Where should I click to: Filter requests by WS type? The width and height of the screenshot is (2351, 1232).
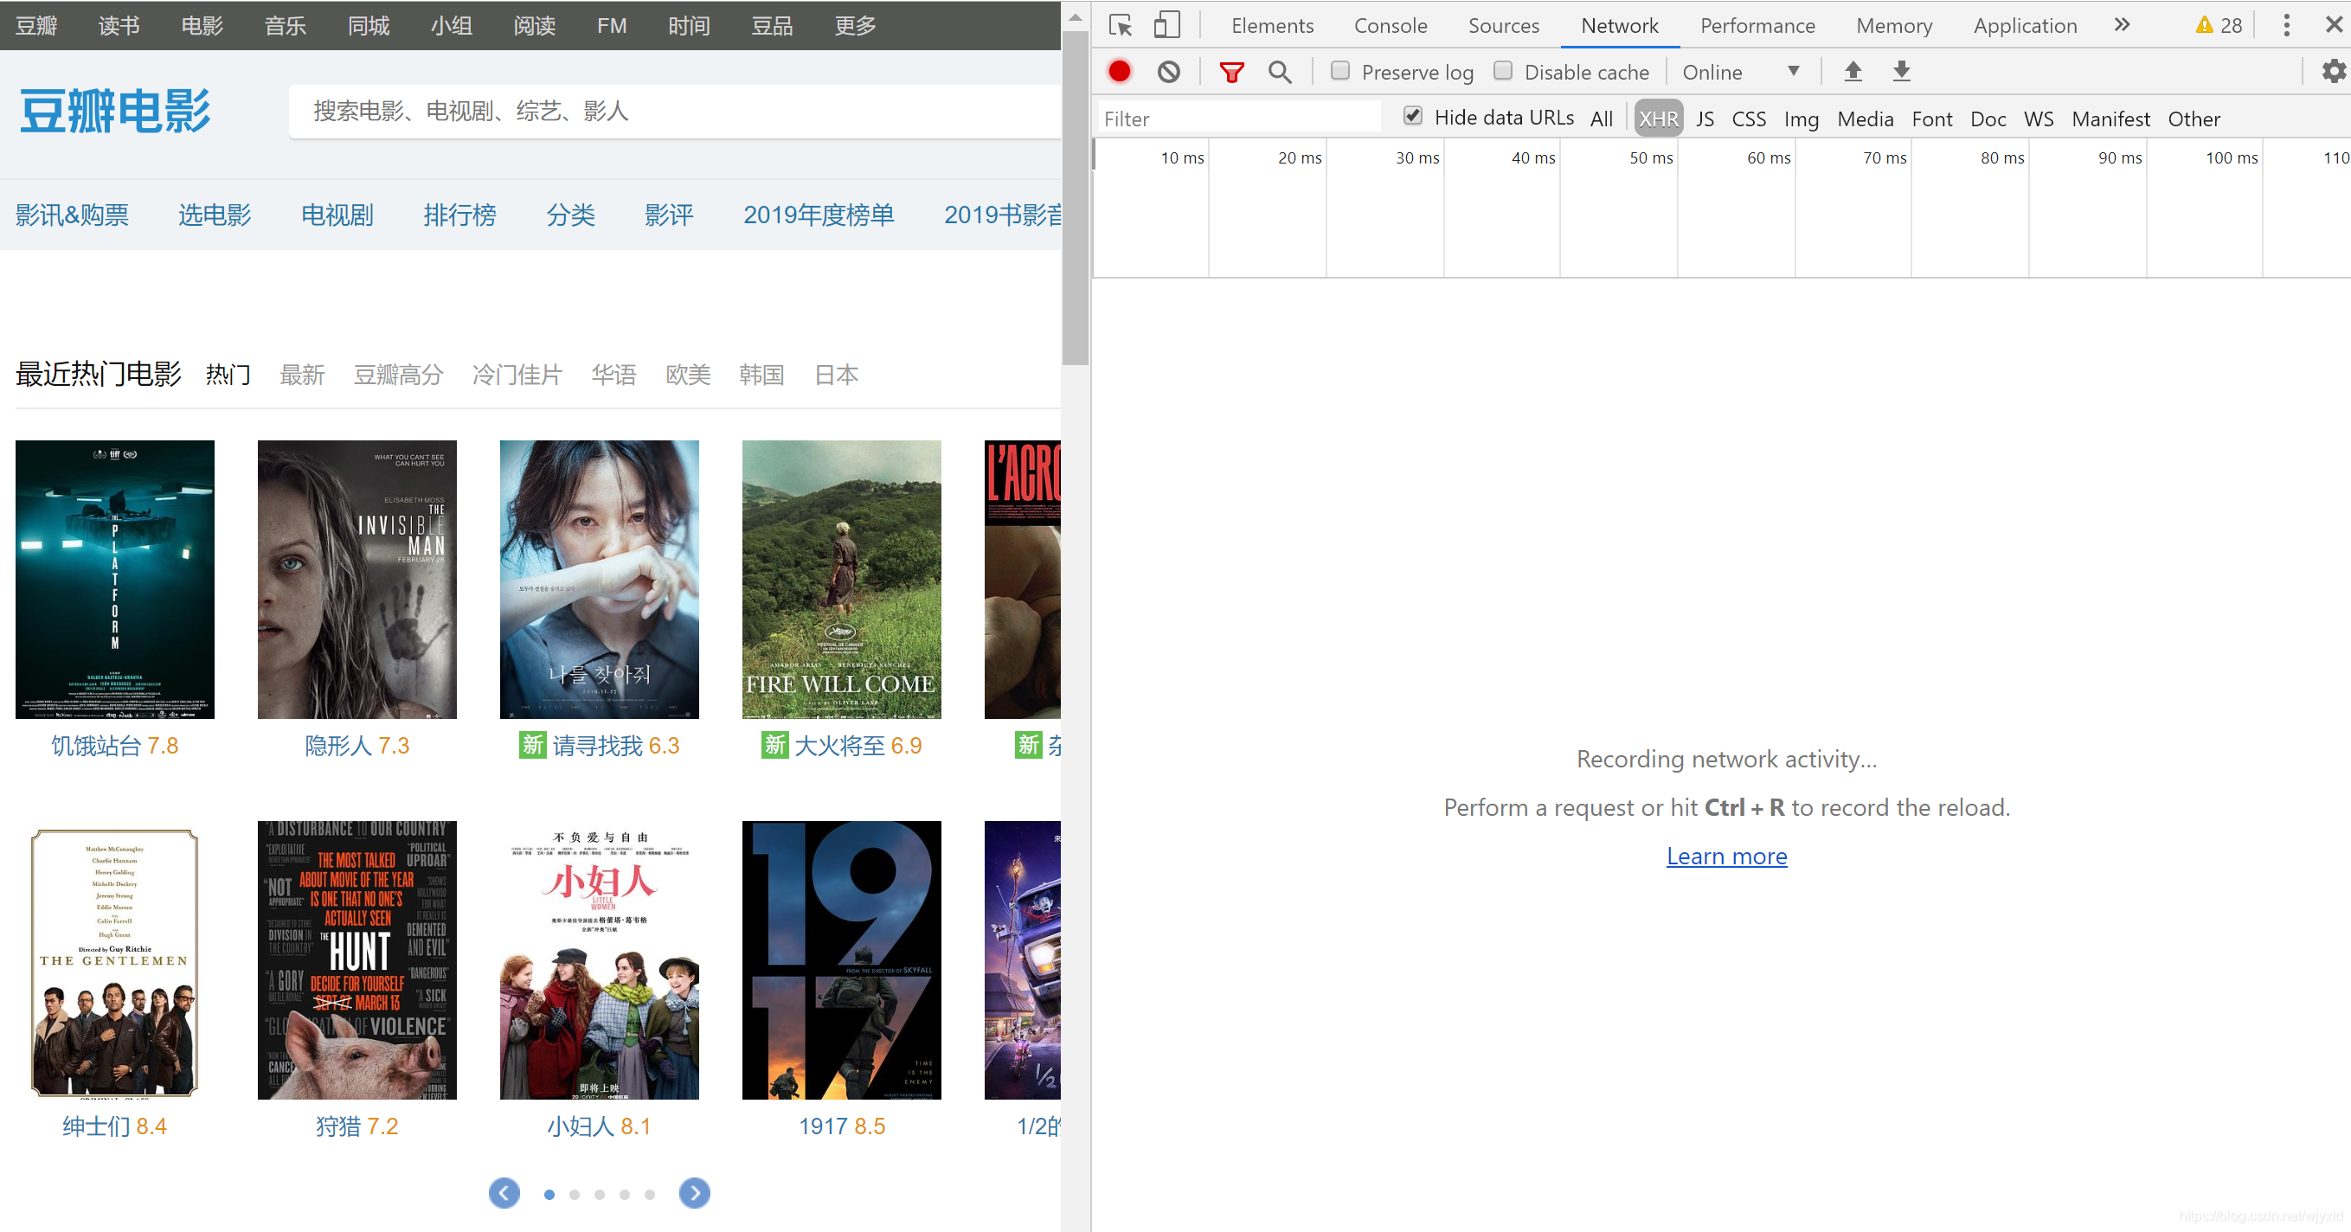2038,119
